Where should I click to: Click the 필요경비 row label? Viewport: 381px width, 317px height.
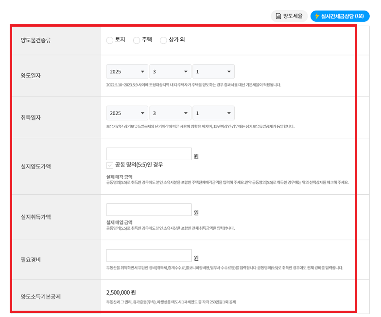(31, 260)
